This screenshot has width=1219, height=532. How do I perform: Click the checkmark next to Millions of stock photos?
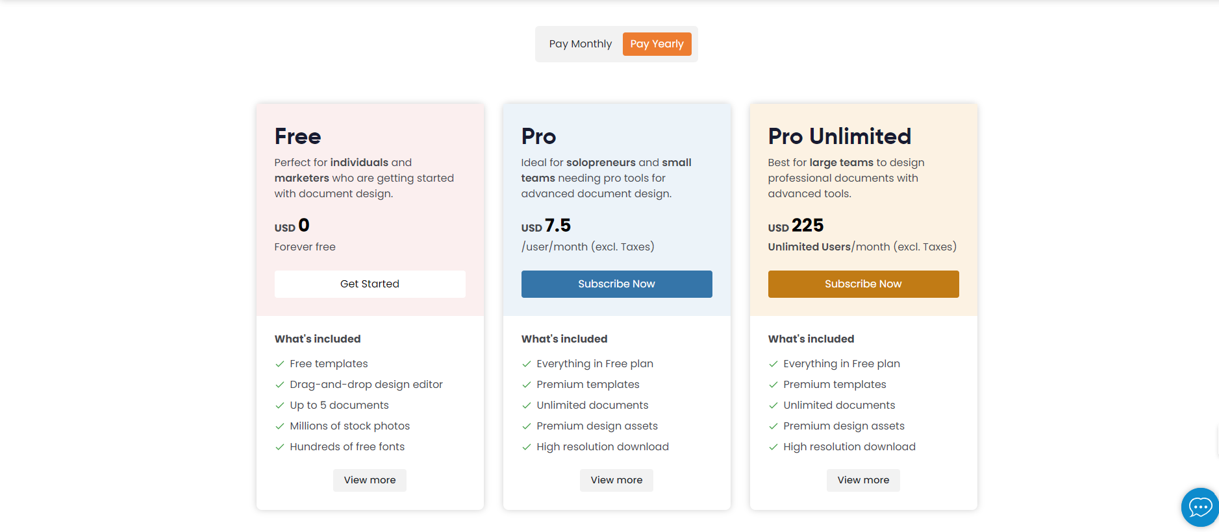280,426
